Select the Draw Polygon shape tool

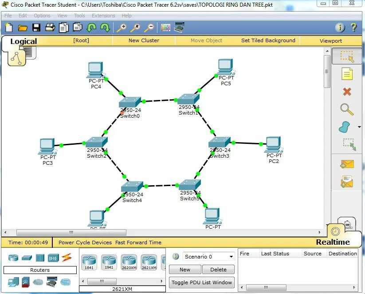tap(345, 127)
